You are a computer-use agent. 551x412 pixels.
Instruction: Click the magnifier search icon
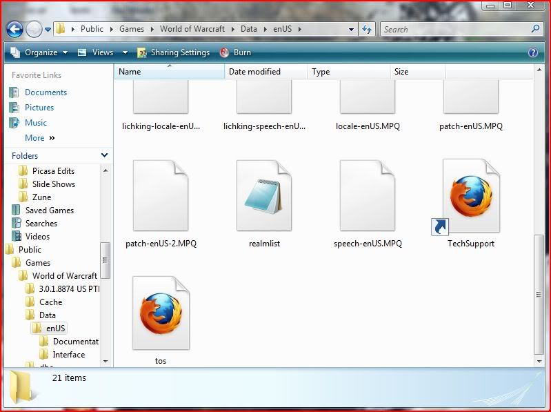coord(536,29)
